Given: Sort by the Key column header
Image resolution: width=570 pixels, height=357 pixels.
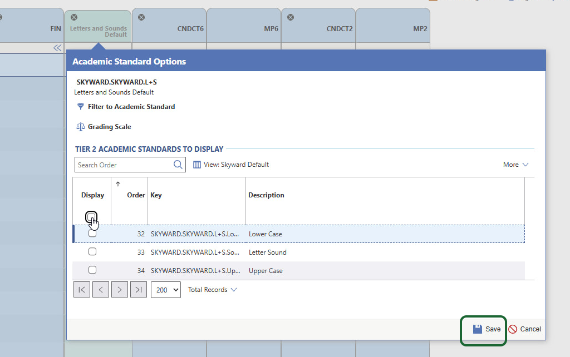Looking at the screenshot, I should pos(156,195).
